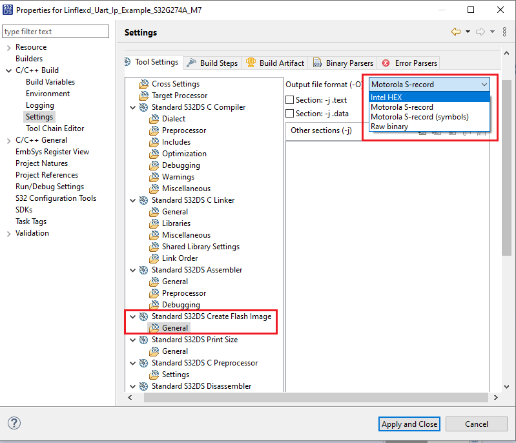The width and height of the screenshot is (516, 443).
Task: Switch to the Build Artifact tab
Action: [x=275, y=63]
